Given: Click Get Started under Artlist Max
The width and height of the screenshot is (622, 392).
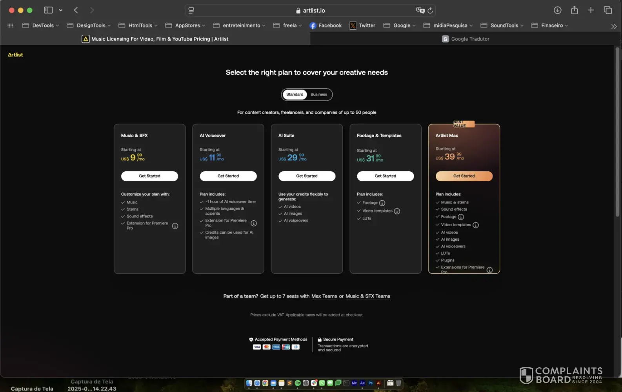Looking at the screenshot, I should pos(464,176).
